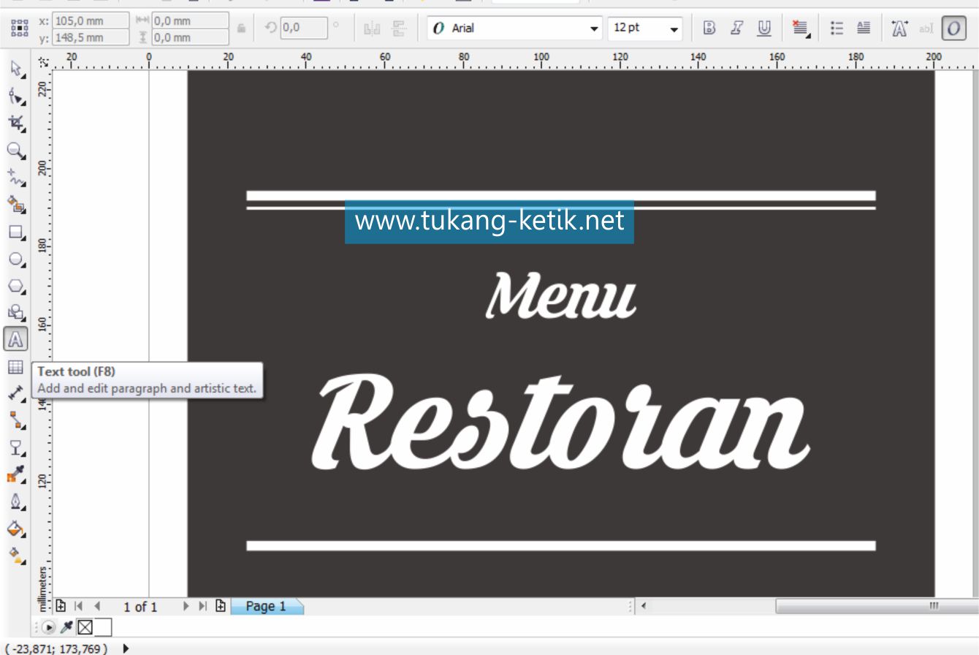
Task: Click the document palette eyedropper
Action: [x=66, y=626]
